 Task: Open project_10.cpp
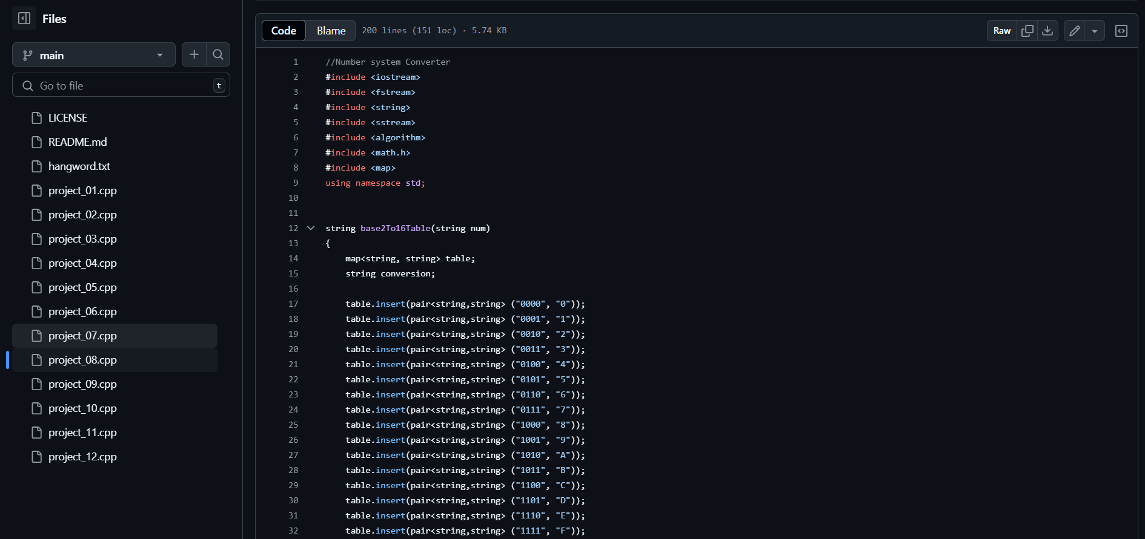114,408
